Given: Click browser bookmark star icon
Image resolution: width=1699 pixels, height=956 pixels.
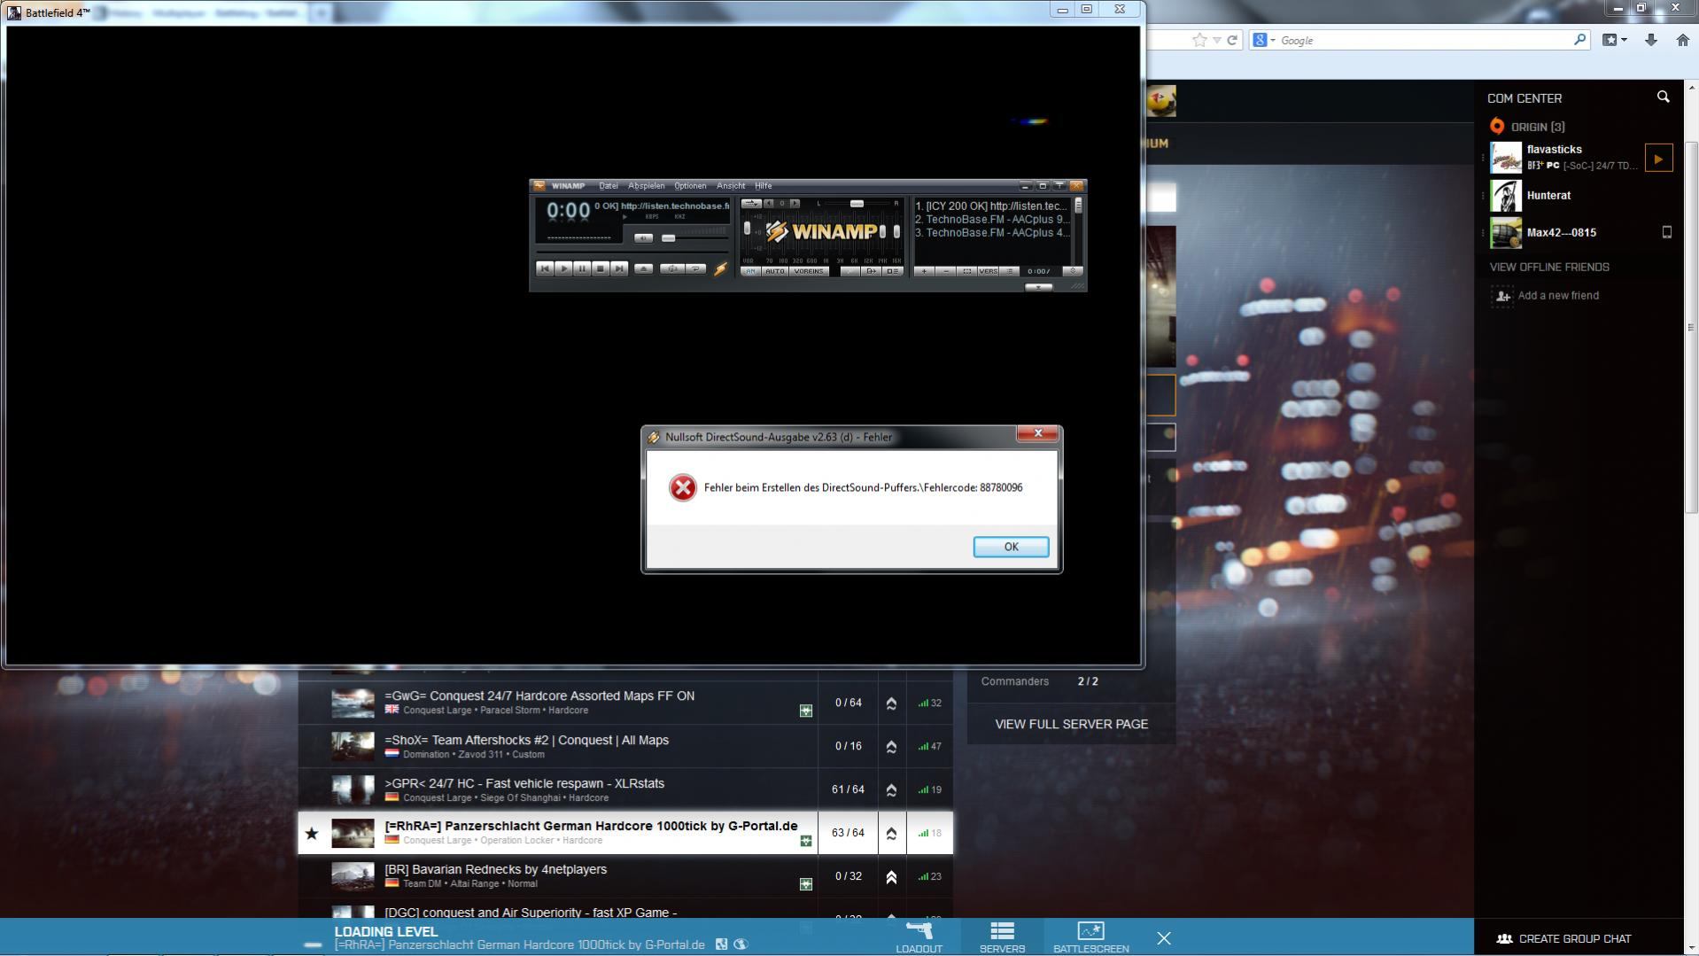Looking at the screenshot, I should [1199, 40].
